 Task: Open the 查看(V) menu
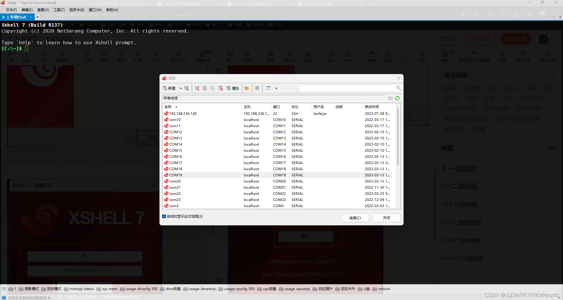click(x=43, y=10)
